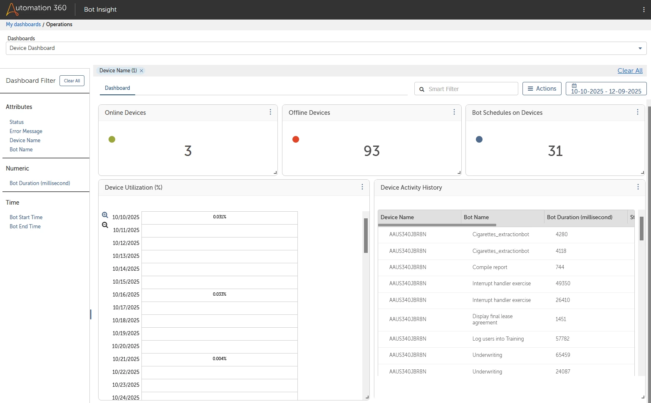The height and width of the screenshot is (403, 651).
Task: Click the Online Devices widget resize corner
Action: (275, 173)
